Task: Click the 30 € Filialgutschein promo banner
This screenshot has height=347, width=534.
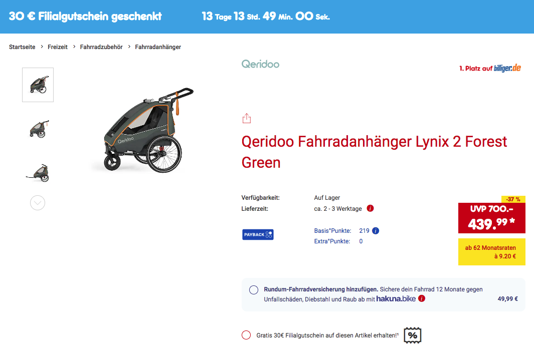Action: pyautogui.click(x=85, y=17)
